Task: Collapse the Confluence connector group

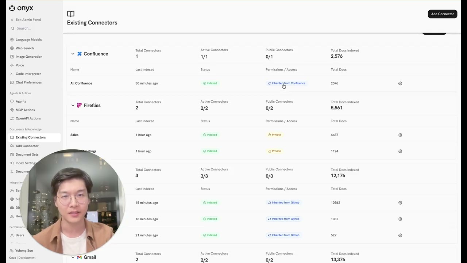Action: click(x=73, y=54)
